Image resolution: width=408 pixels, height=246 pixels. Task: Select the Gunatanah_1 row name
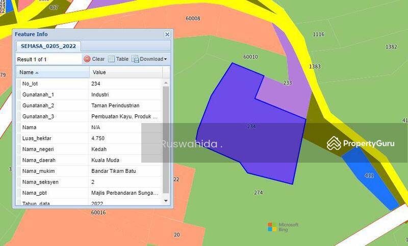point(38,95)
